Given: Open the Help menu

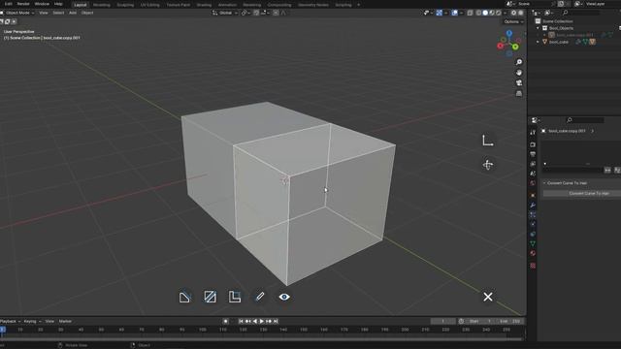Looking at the screenshot, I should pos(58,4).
